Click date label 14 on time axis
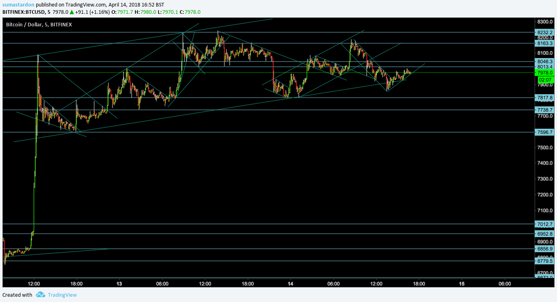 point(290,283)
